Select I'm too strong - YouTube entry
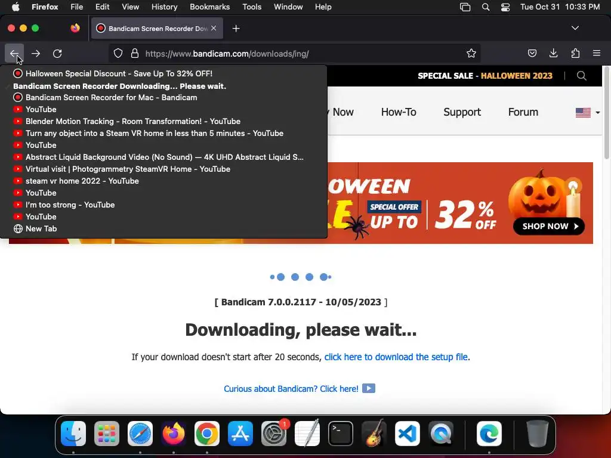Viewport: 611px width, 458px height. (x=163, y=205)
